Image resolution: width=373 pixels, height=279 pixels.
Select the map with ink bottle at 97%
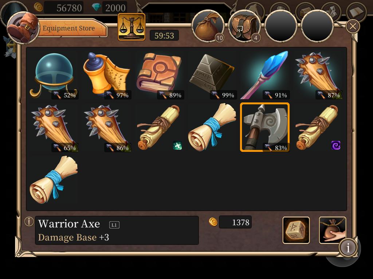[x=107, y=75]
